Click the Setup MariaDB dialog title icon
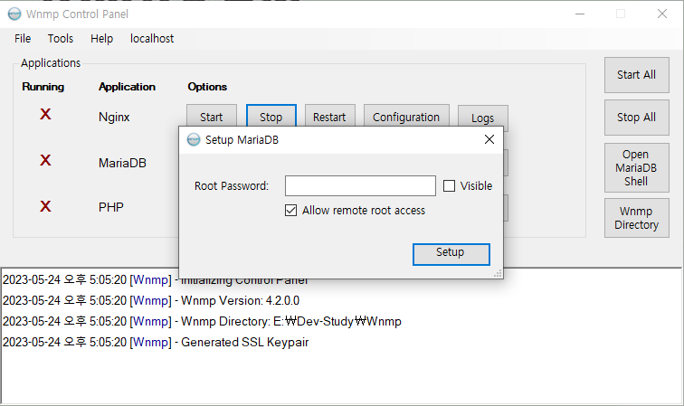The height and width of the screenshot is (406, 684). coord(194,140)
